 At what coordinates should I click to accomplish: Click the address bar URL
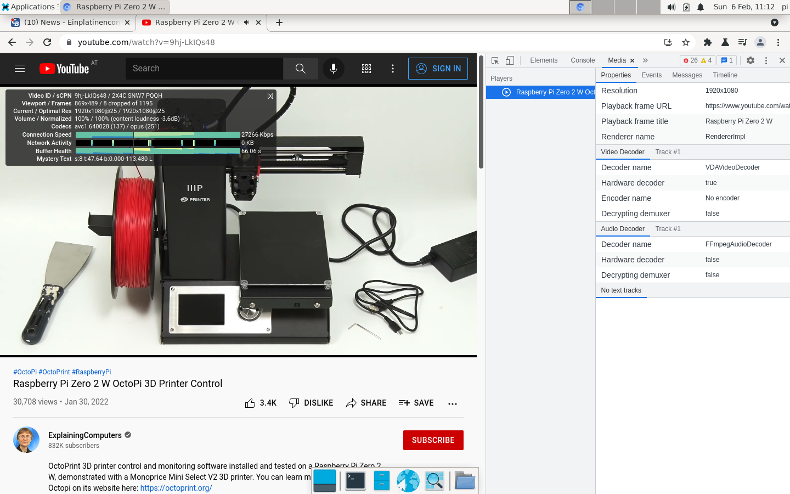click(x=146, y=42)
